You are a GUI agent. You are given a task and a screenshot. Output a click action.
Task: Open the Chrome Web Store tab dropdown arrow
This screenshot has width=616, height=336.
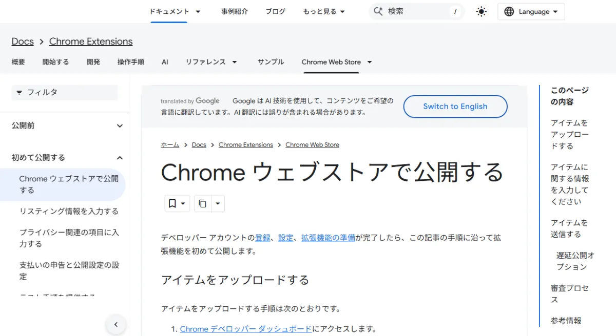point(369,62)
